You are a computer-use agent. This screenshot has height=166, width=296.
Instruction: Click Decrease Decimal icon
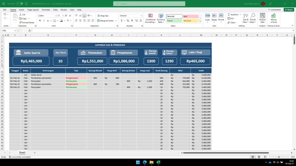click(x=141, y=21)
